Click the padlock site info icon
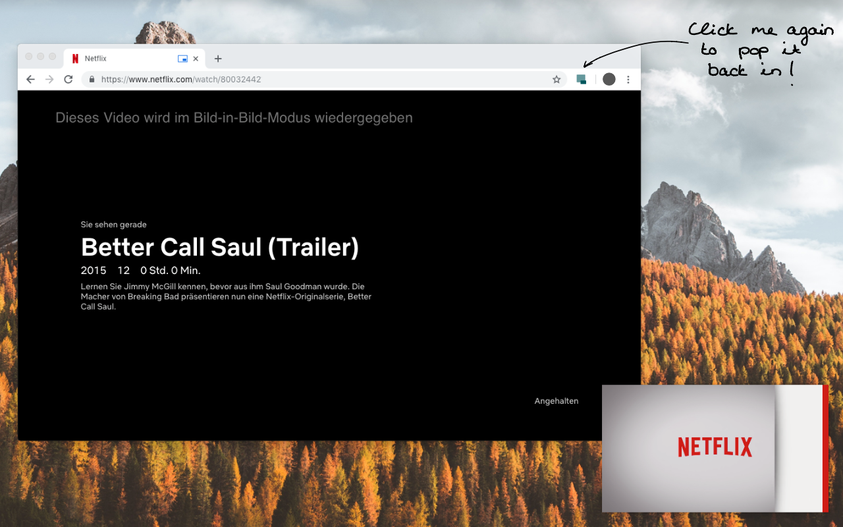Image resolution: width=843 pixels, height=527 pixels. point(92,79)
